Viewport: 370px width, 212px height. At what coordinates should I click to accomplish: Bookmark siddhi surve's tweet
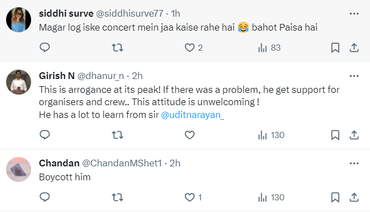335,48
